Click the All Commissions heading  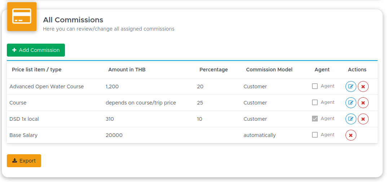(73, 20)
